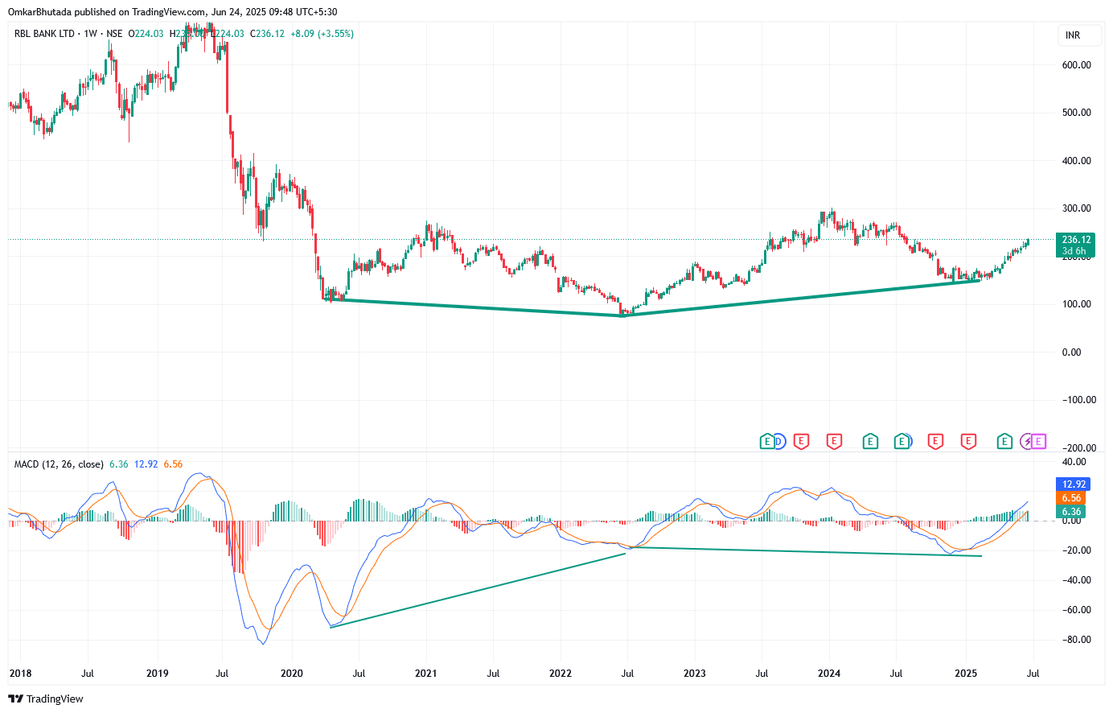Select the 1W interval label in the legend
Image resolution: width=1113 pixels, height=713 pixels.
tap(90, 34)
